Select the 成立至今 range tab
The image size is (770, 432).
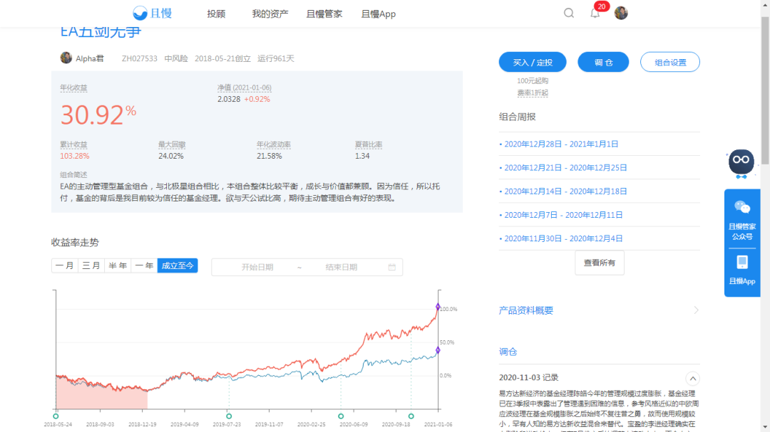click(178, 265)
